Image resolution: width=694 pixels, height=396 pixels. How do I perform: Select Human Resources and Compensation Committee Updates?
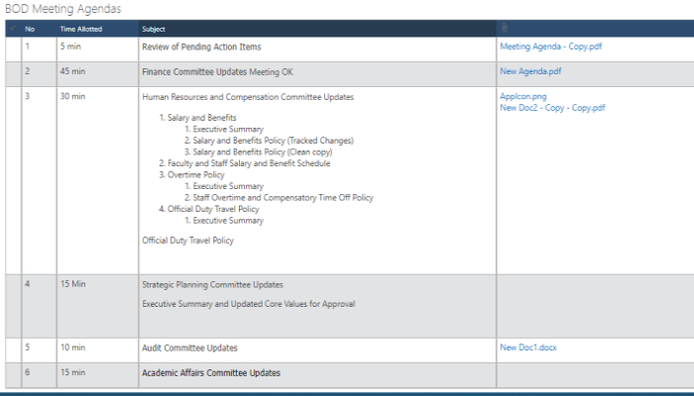[248, 97]
